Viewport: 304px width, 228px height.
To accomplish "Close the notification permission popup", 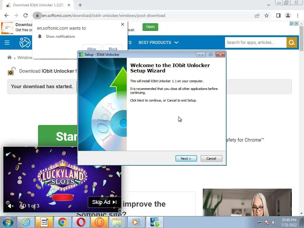I will pyautogui.click(x=123, y=24).
